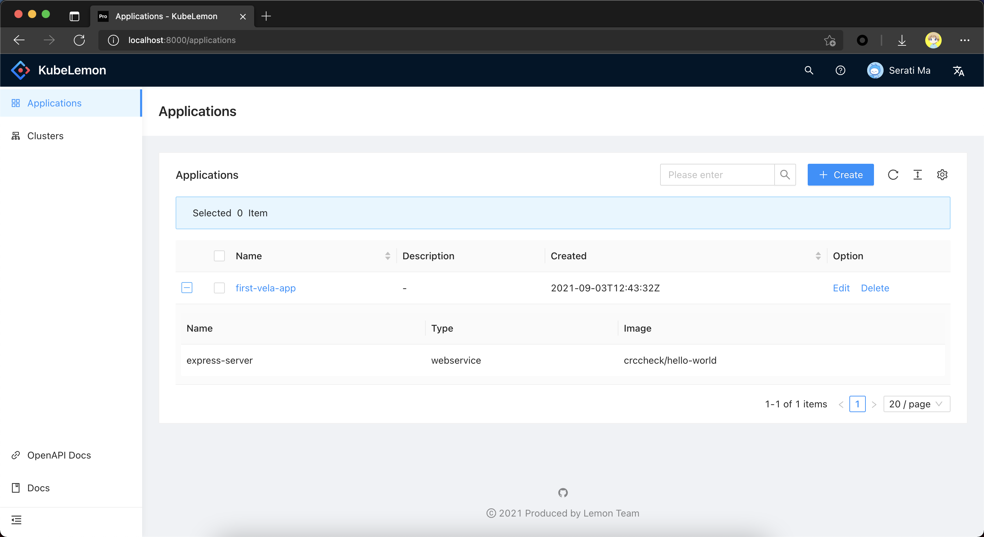
Task: Click the table refresh icon
Action: click(893, 175)
